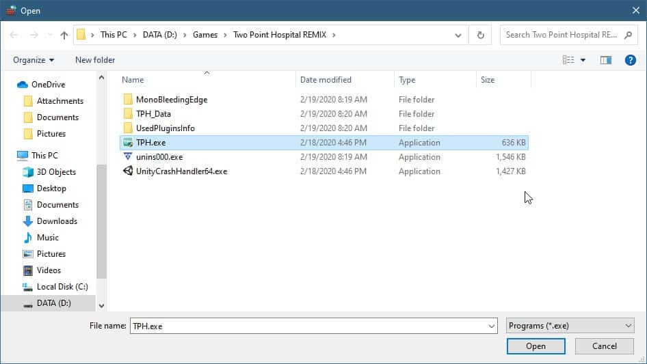Screen dimensions: 647x364
Task: Open view options dropdown arrow
Action: pos(583,60)
